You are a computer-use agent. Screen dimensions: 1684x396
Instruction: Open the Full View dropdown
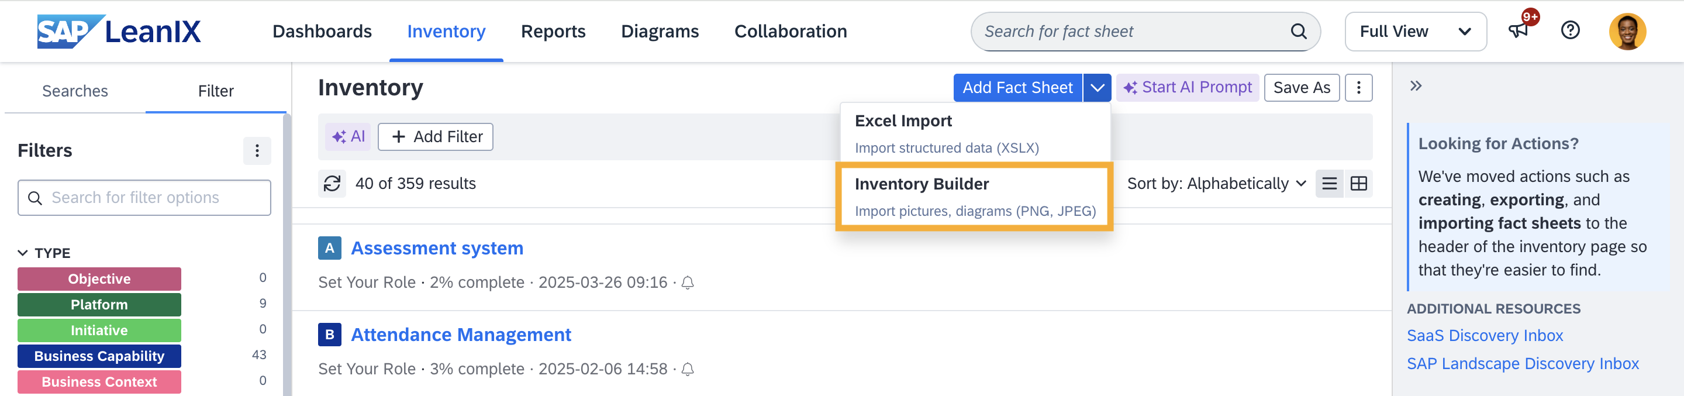1414,32
